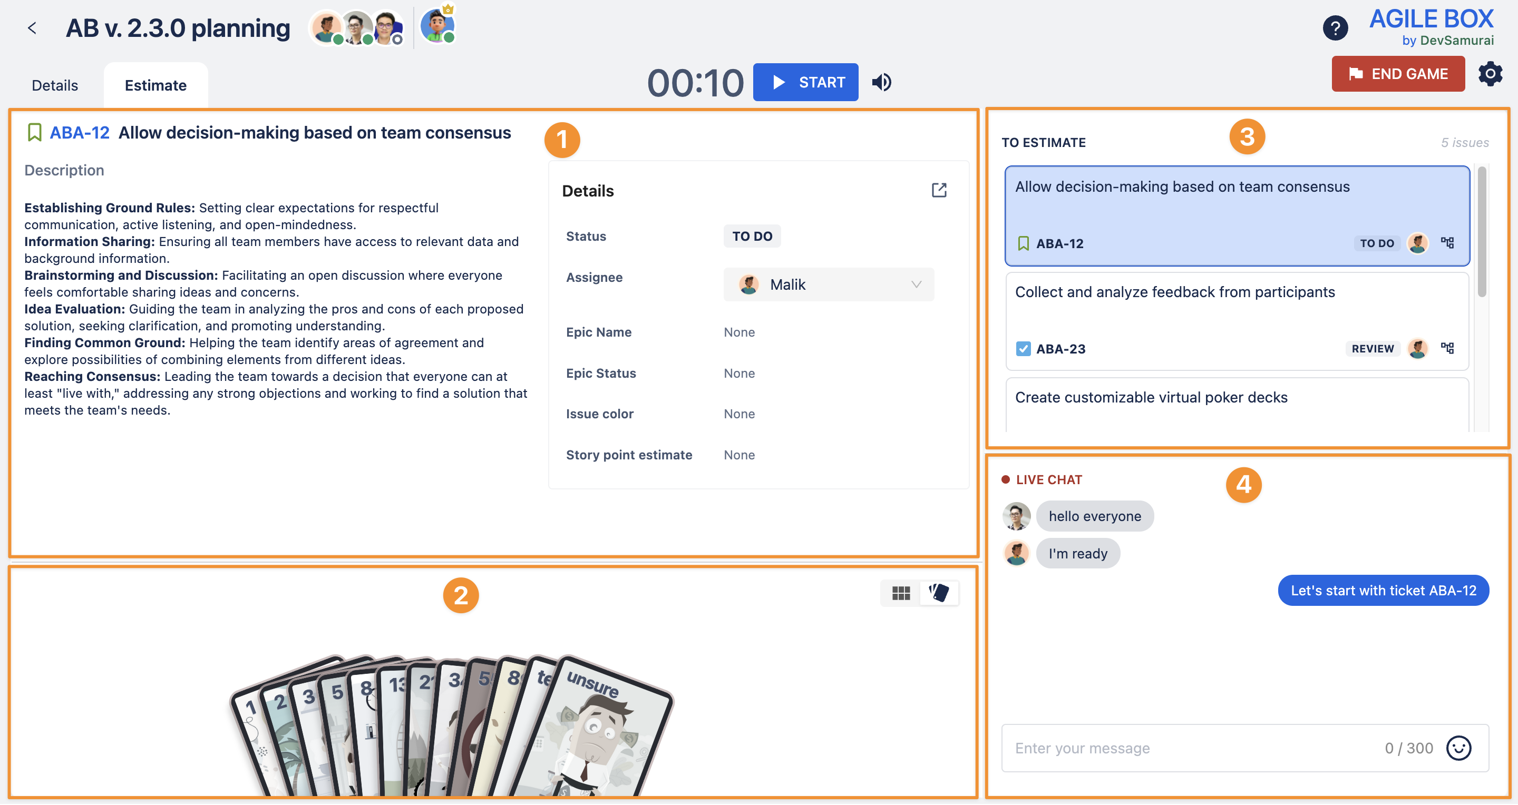Click the back arrow icon
Image resolution: width=1518 pixels, height=805 pixels.
(32, 28)
